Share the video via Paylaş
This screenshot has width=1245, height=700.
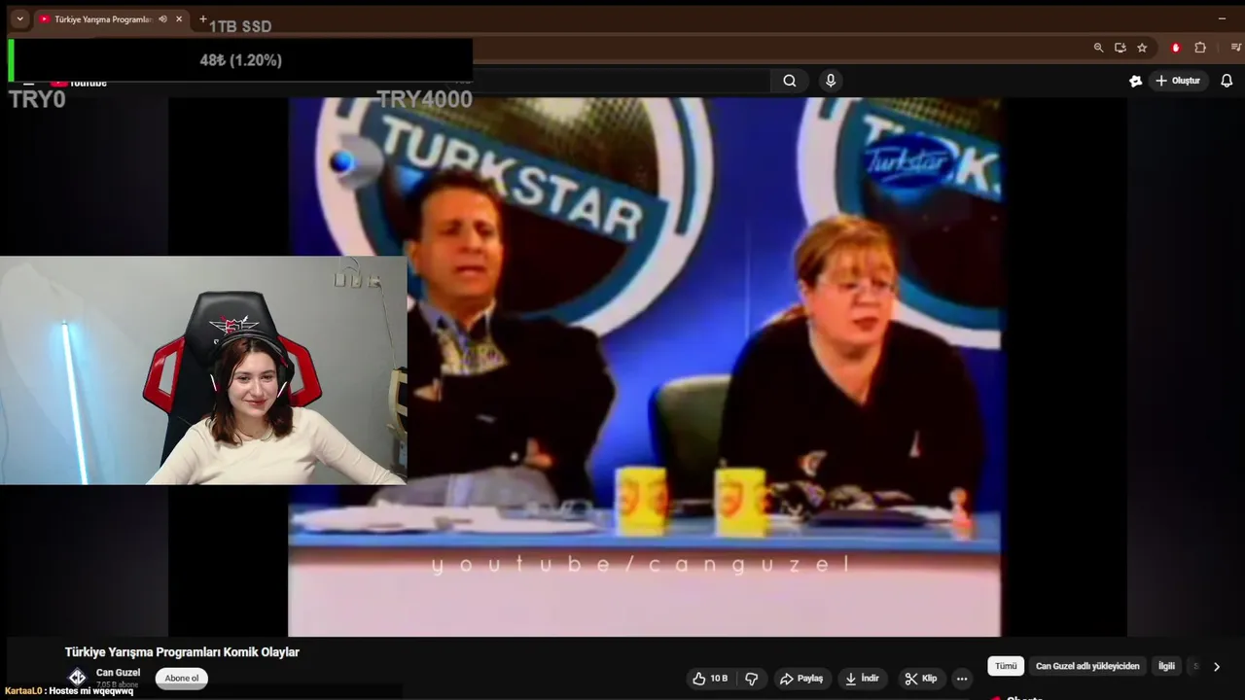tap(801, 679)
